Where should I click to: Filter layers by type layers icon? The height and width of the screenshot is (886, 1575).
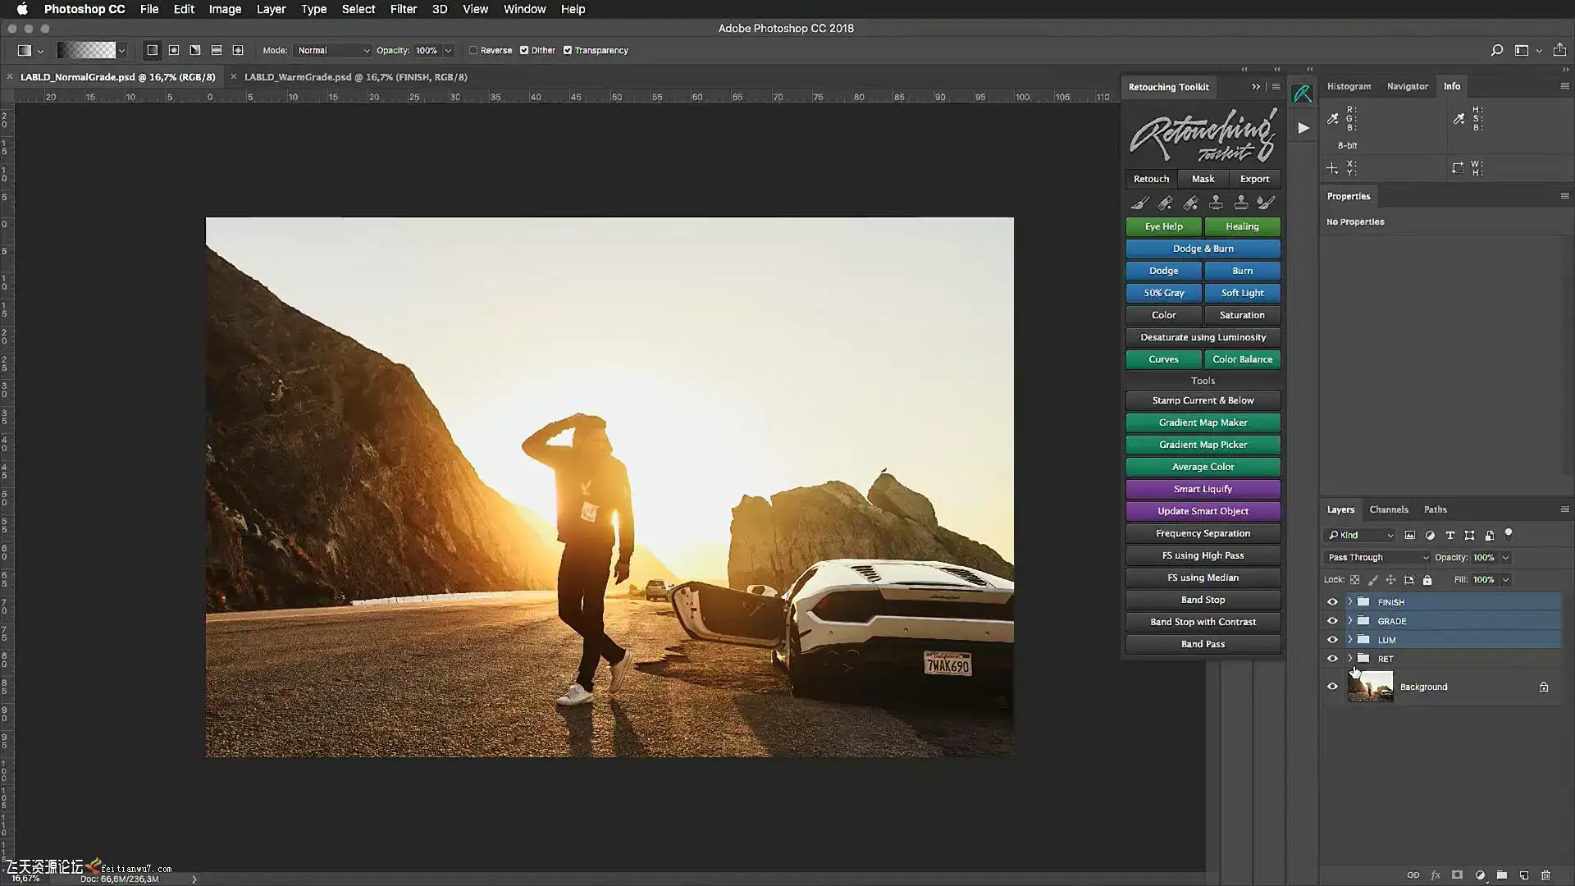(x=1449, y=535)
